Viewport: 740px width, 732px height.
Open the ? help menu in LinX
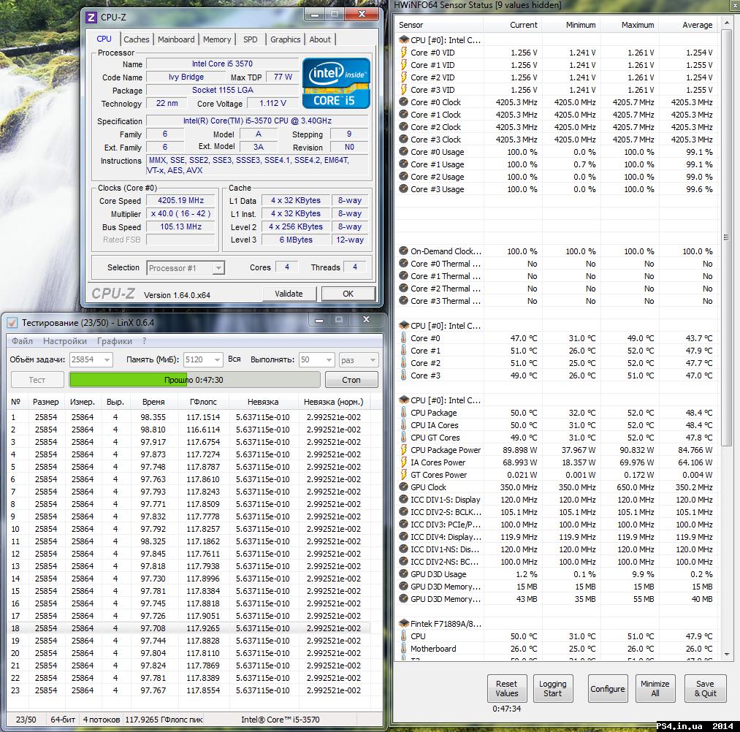coord(144,340)
